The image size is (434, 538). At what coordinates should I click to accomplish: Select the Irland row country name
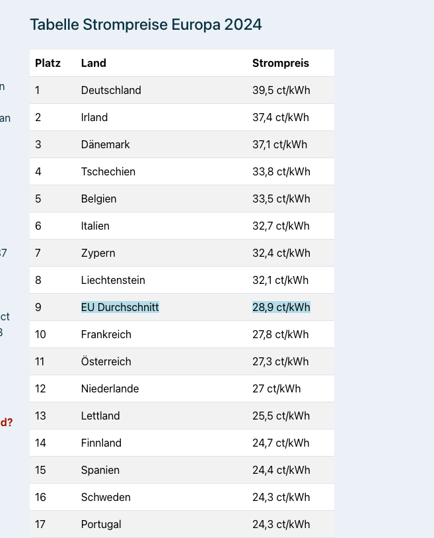94,117
